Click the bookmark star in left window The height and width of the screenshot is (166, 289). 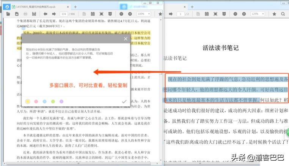[160, 14]
